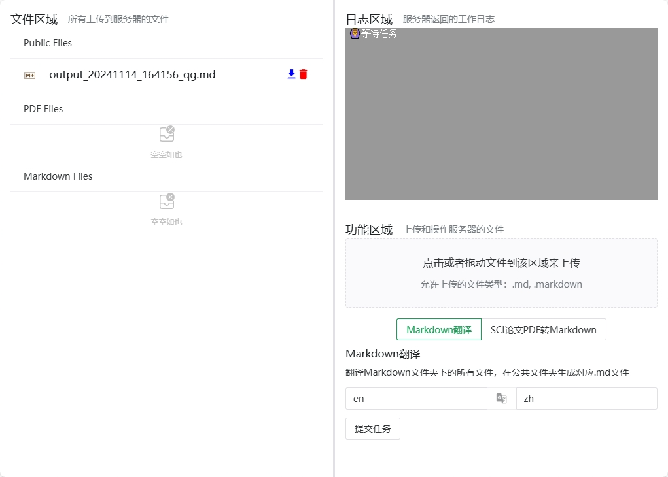Download the output_20241114_164156_qg.md file
The height and width of the screenshot is (477, 668).
click(x=292, y=74)
